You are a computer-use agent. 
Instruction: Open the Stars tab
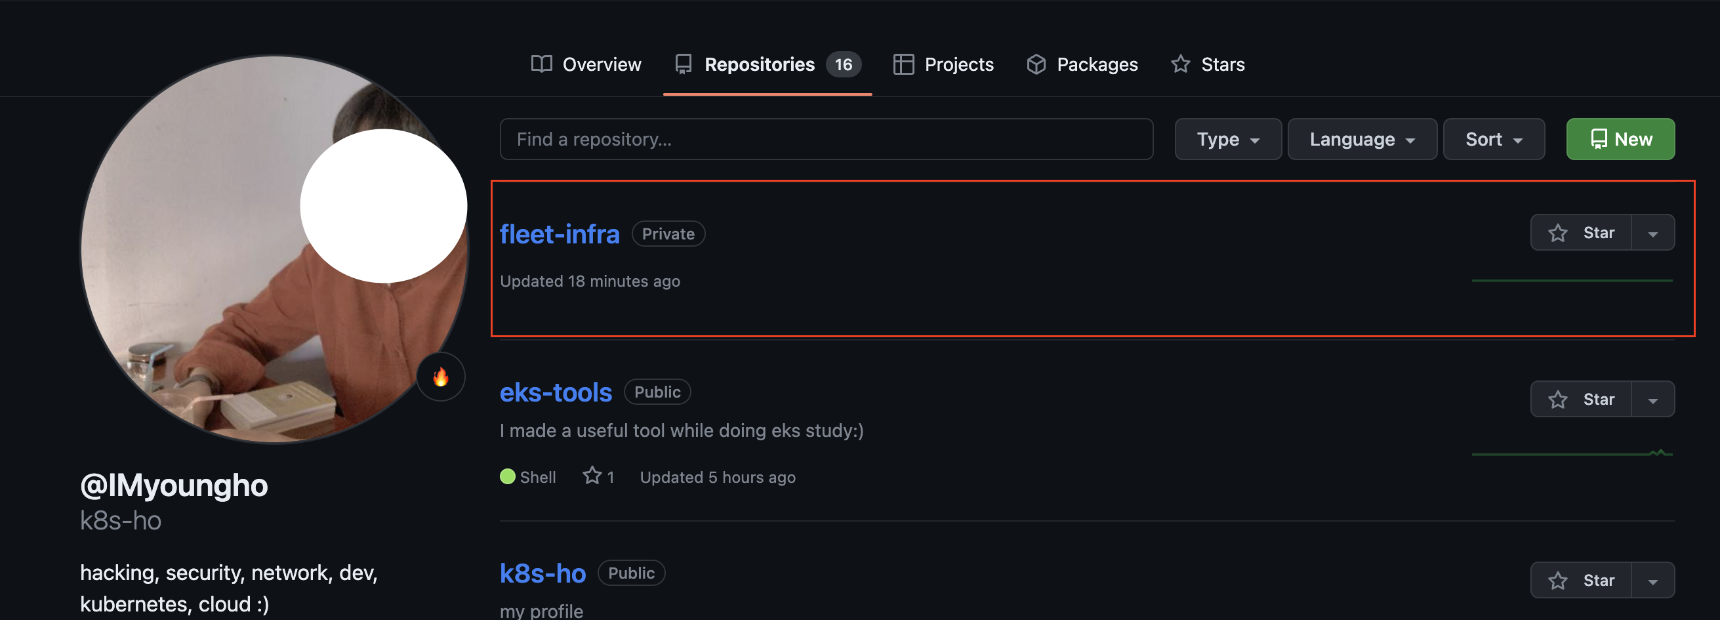1207,64
